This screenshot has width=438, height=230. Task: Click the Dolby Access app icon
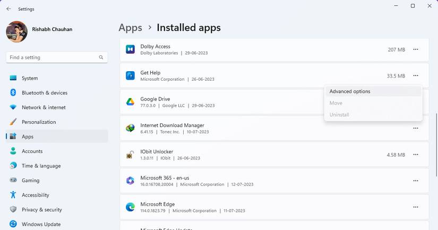(x=130, y=49)
